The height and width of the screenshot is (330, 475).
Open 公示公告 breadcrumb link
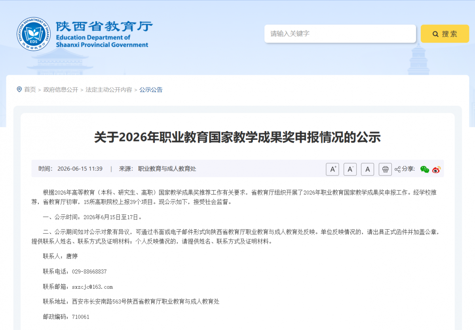pos(151,90)
